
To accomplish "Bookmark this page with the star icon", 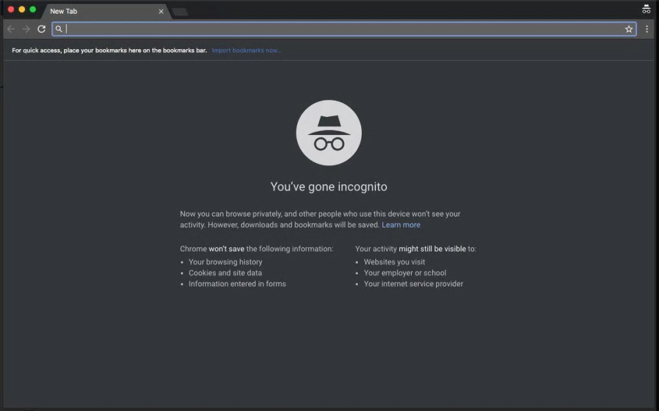I will coord(629,29).
